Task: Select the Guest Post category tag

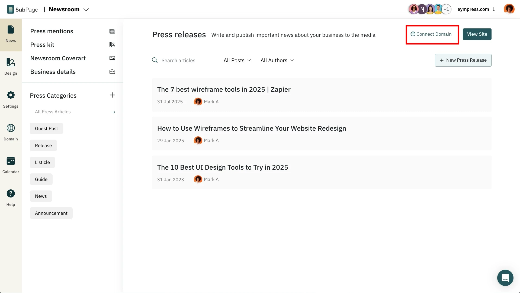Action: [46, 129]
